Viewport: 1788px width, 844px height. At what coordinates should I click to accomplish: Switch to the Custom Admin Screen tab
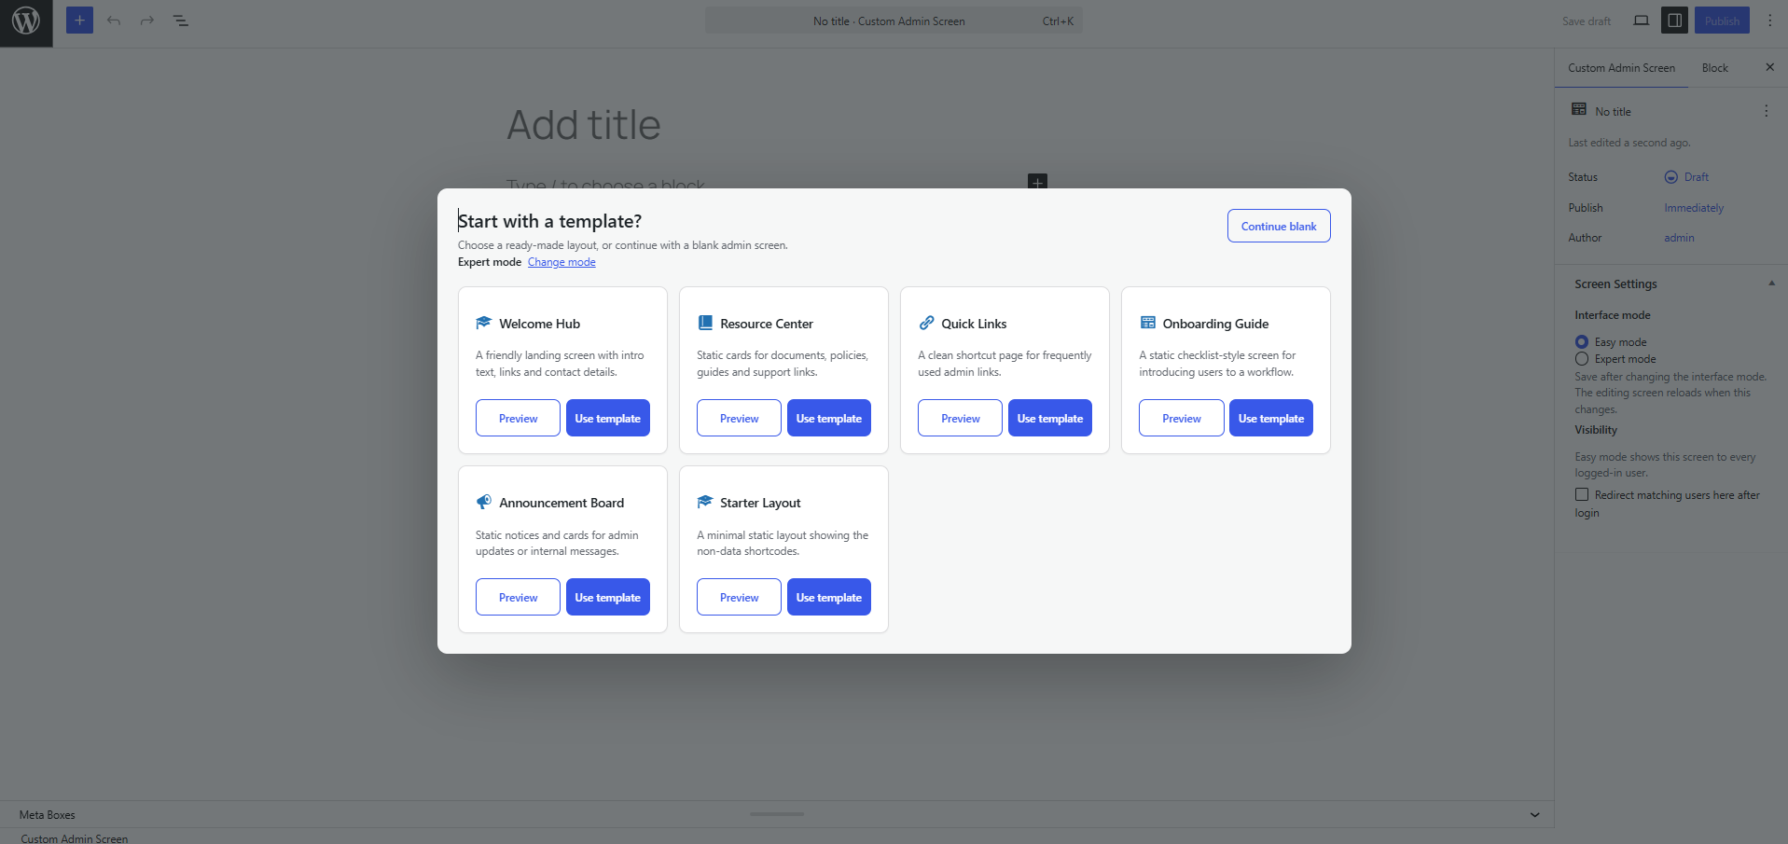point(1621,68)
